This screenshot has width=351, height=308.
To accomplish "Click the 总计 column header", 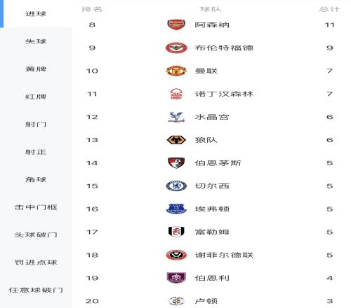I will click(329, 9).
